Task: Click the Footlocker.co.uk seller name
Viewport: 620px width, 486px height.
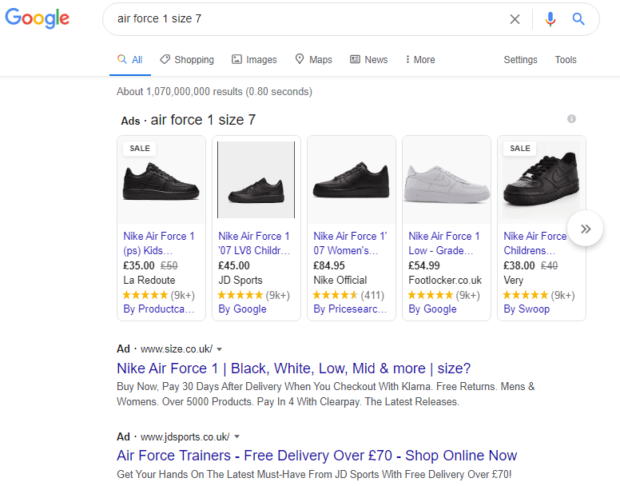Action: (x=445, y=280)
